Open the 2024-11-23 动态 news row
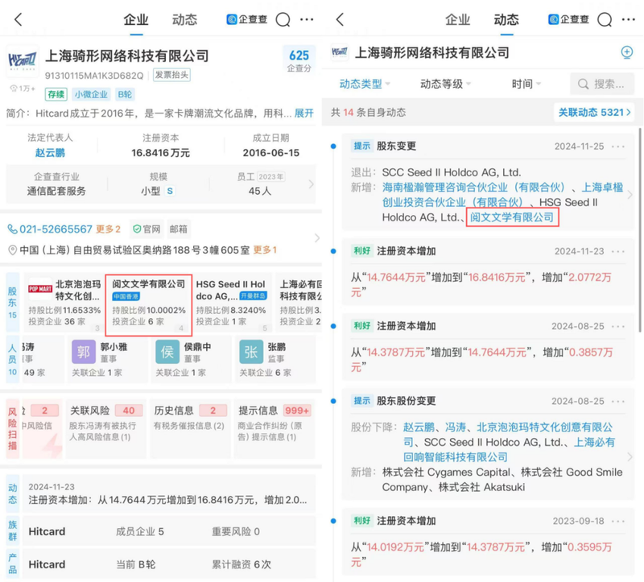The image size is (644, 582). [168, 493]
